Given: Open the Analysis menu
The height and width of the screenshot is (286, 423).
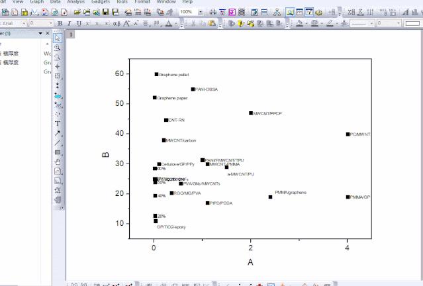Looking at the screenshot, I should click(x=76, y=1).
